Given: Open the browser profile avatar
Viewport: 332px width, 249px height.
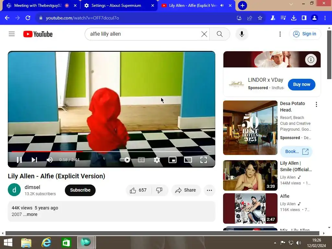Looking at the screenshot, I should [x=314, y=18].
